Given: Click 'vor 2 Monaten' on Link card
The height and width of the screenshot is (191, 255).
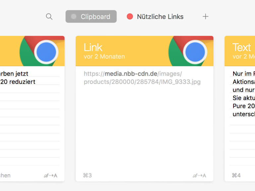Looking at the screenshot, I should click(104, 57).
